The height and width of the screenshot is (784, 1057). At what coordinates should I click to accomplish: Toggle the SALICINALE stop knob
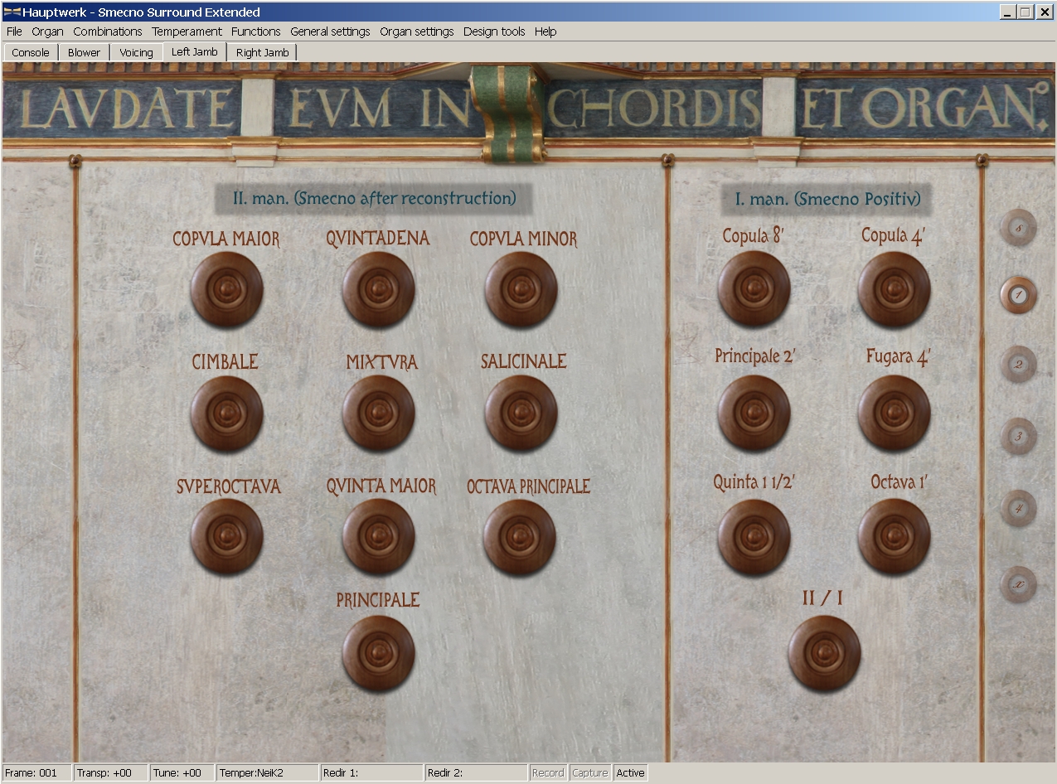(x=521, y=413)
